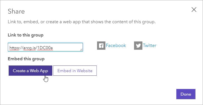The width and height of the screenshot is (203, 105).
Task: Click Create a Web App button
Action: coord(30,71)
